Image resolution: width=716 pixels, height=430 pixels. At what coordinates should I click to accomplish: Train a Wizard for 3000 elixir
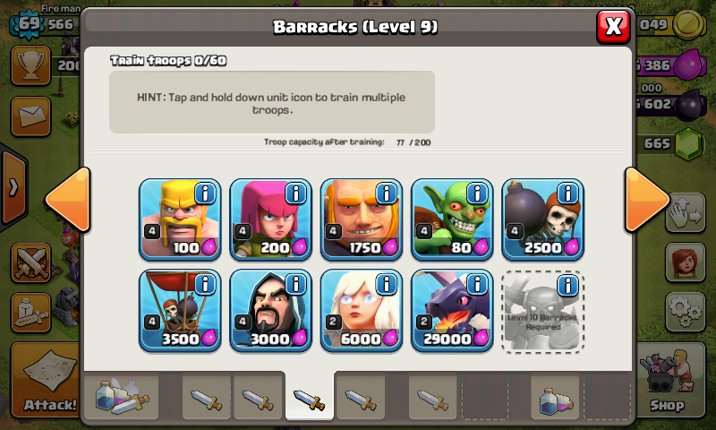[x=271, y=311]
